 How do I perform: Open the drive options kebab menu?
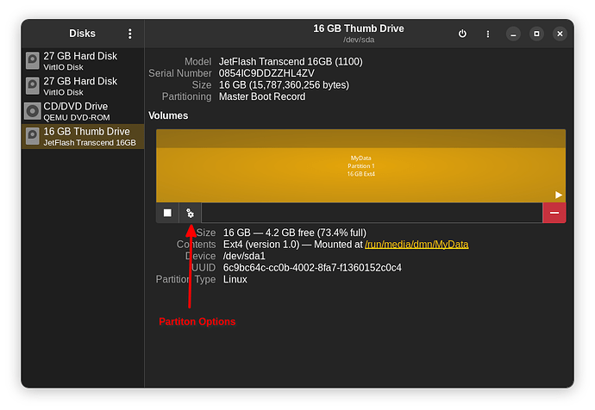(x=487, y=34)
